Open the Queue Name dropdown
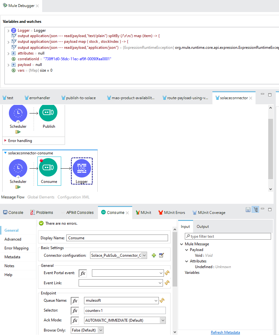Image resolution: width=279 pixels, height=335 pixels. [156, 300]
